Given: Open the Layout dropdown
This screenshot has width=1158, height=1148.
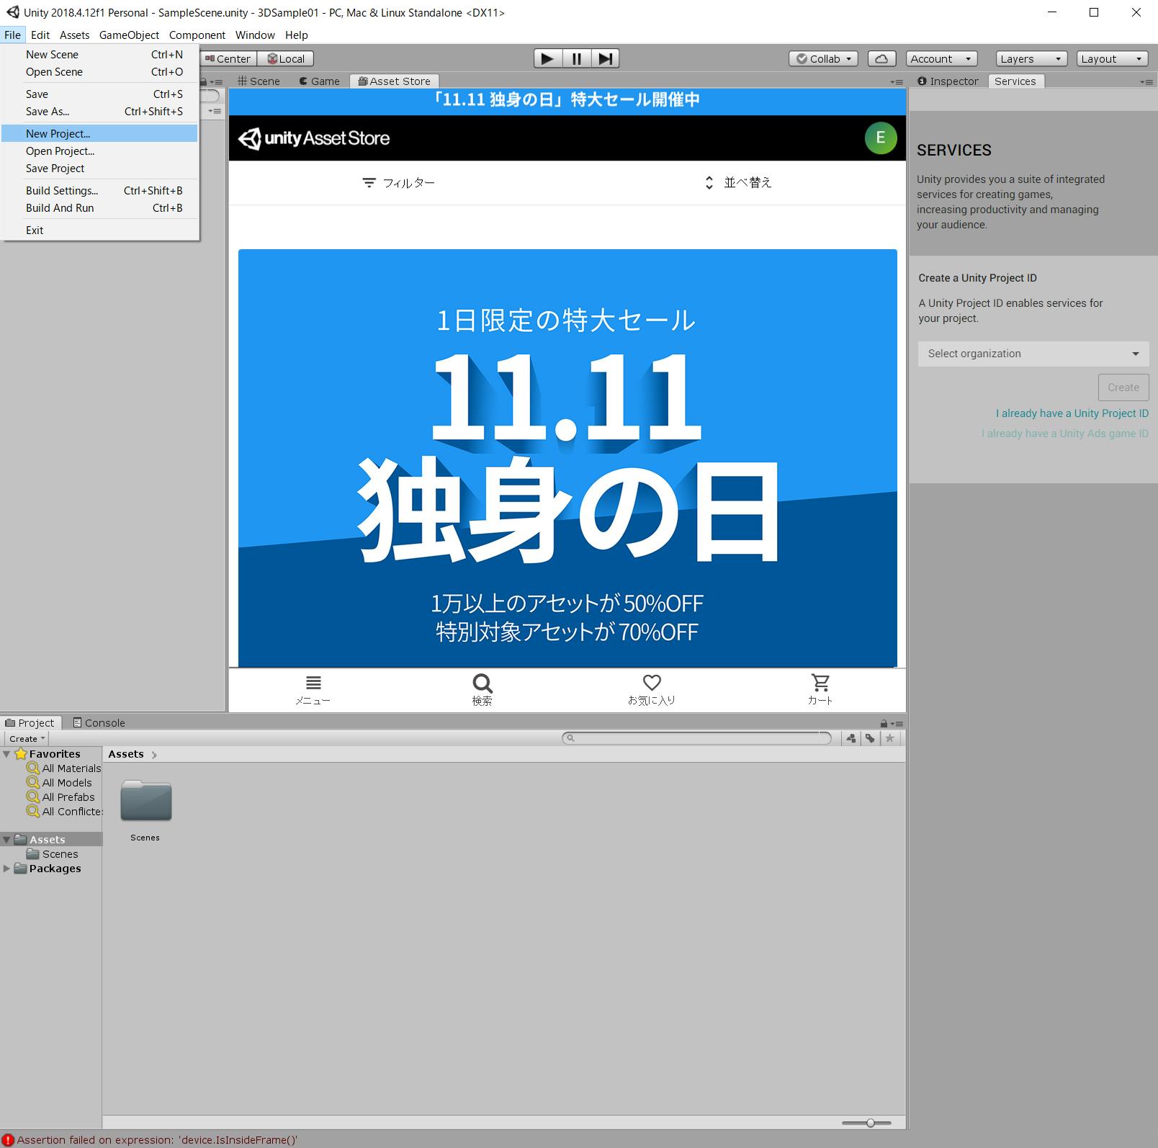Looking at the screenshot, I should click(x=1112, y=59).
